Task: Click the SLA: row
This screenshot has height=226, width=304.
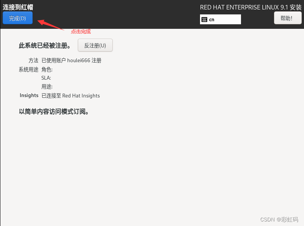Action: [x=46, y=78]
